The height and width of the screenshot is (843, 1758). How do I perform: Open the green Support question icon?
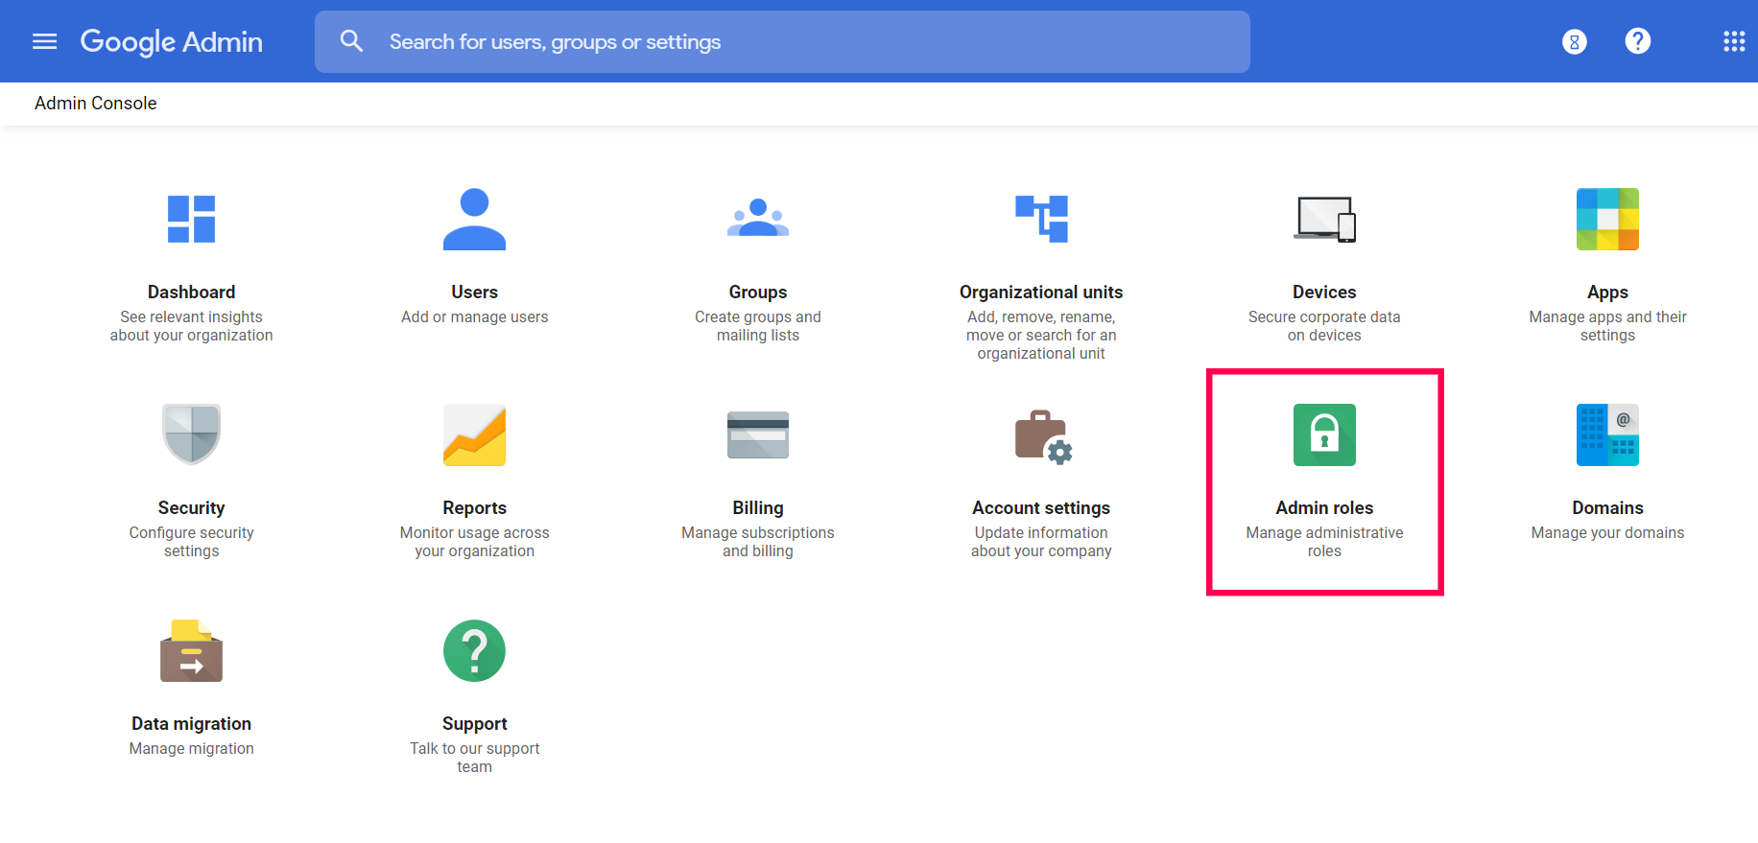click(x=475, y=651)
